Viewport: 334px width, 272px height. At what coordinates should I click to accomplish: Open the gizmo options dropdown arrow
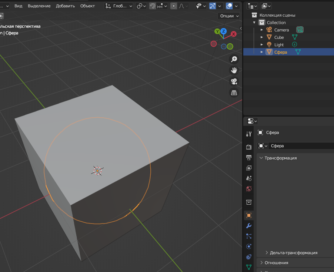point(220,6)
